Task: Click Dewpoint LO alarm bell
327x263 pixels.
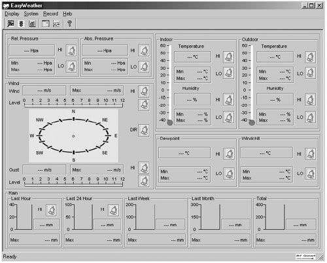Action: coord(229,173)
